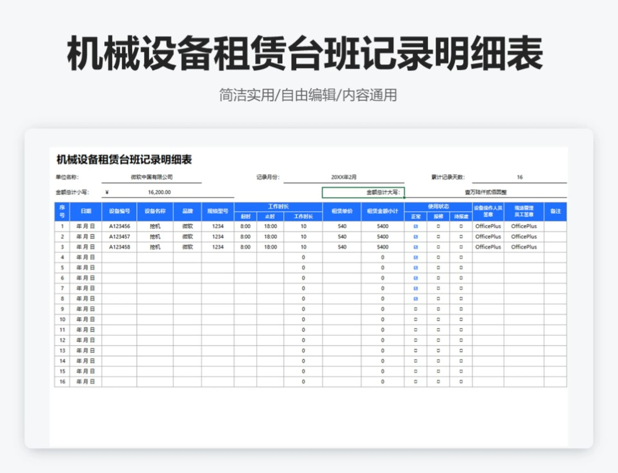The height and width of the screenshot is (473, 618).
Task: Check the 待报废 checkbox in row 2
Action: click(461, 236)
